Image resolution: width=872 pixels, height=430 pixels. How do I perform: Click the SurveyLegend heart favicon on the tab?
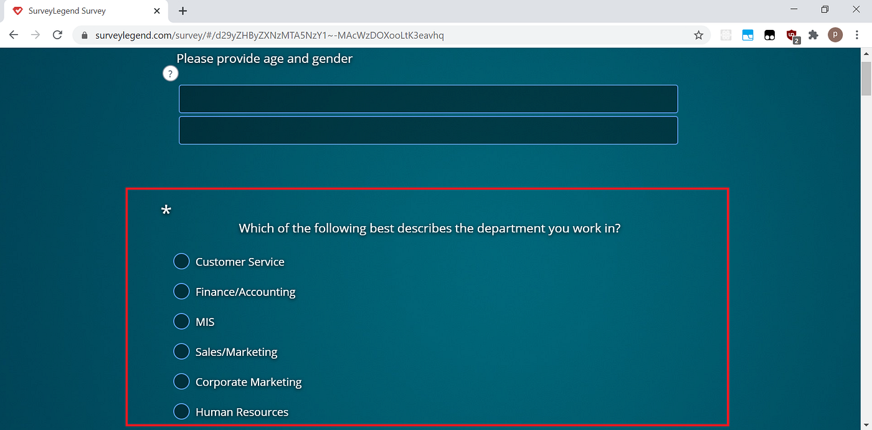(17, 11)
